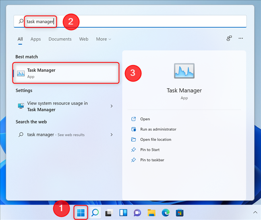The width and height of the screenshot is (261, 220).
Task: Show hidden icons chevron in system tray
Action: pyautogui.click(x=255, y=212)
